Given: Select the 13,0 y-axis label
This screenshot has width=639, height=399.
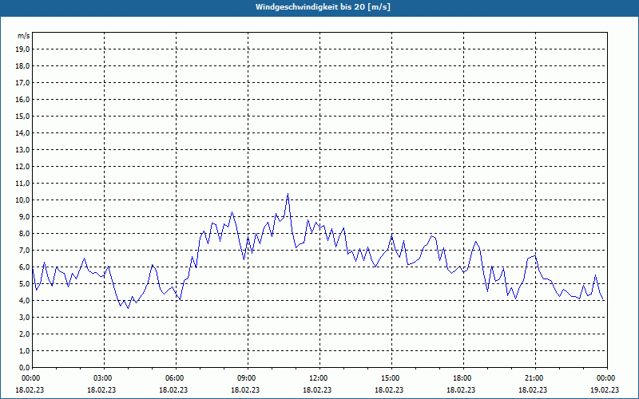Looking at the screenshot, I should [22, 150].
